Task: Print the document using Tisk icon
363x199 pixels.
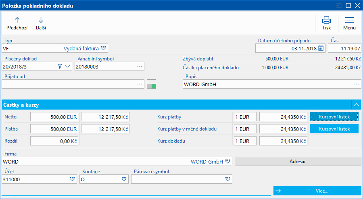Action: coord(326,23)
